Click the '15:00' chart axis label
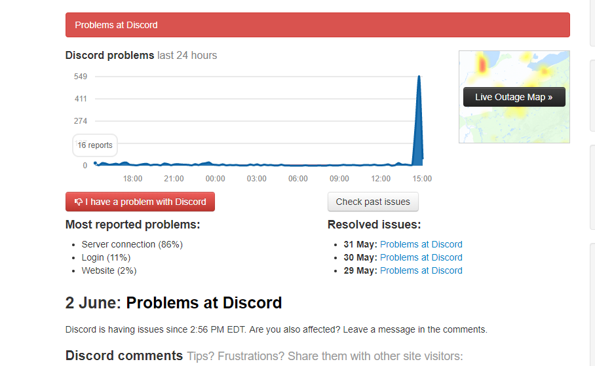The width and height of the screenshot is (595, 366). (422, 179)
